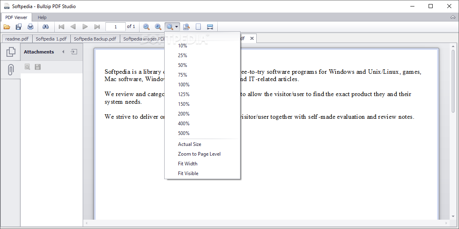
Task: Switch to the readme.pdf tab
Action: tap(17, 39)
